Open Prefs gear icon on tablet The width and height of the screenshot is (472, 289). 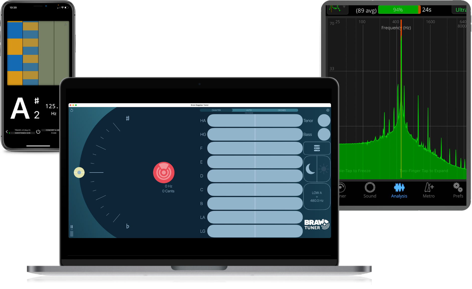point(458,190)
